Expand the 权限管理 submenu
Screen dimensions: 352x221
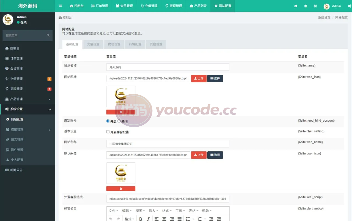click(28, 130)
